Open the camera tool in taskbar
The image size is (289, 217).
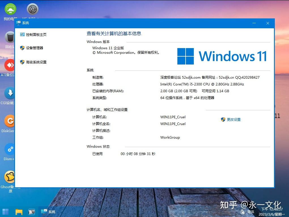[32, 212]
